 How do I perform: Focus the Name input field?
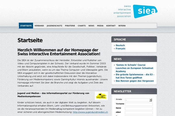pos(139,108)
